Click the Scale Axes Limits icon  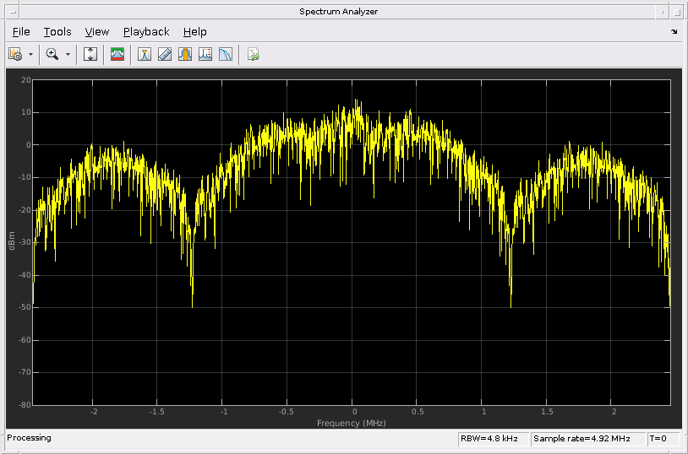pyautogui.click(x=91, y=54)
